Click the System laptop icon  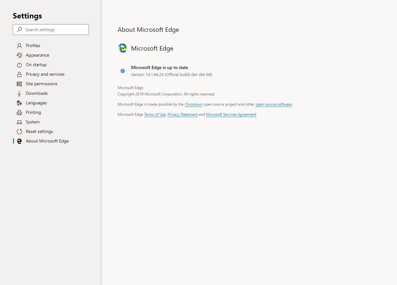point(19,122)
